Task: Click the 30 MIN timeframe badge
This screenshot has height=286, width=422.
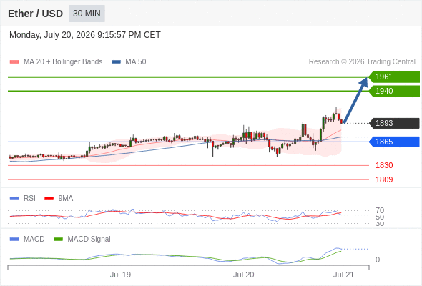Action: (87, 14)
